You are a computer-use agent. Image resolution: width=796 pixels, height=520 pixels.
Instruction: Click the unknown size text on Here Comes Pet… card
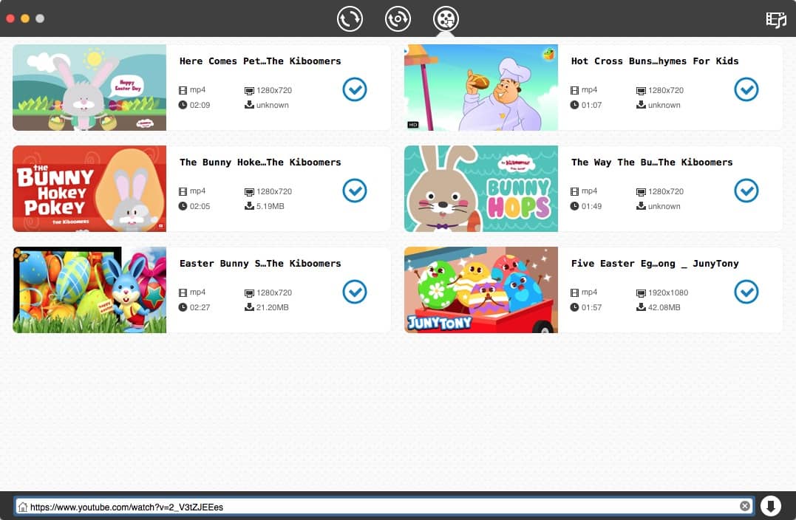click(272, 105)
